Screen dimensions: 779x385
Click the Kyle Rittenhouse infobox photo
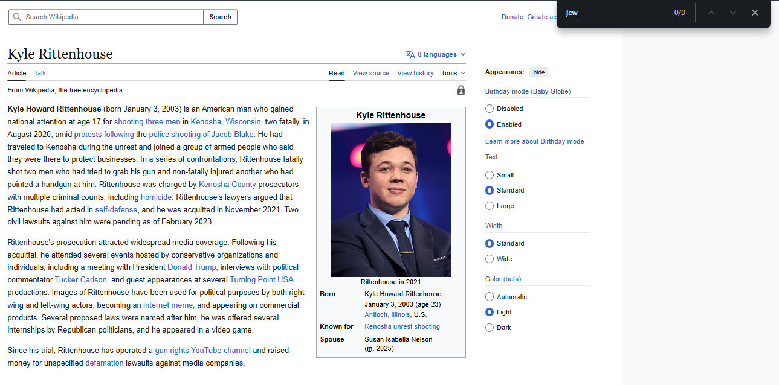[x=390, y=199]
